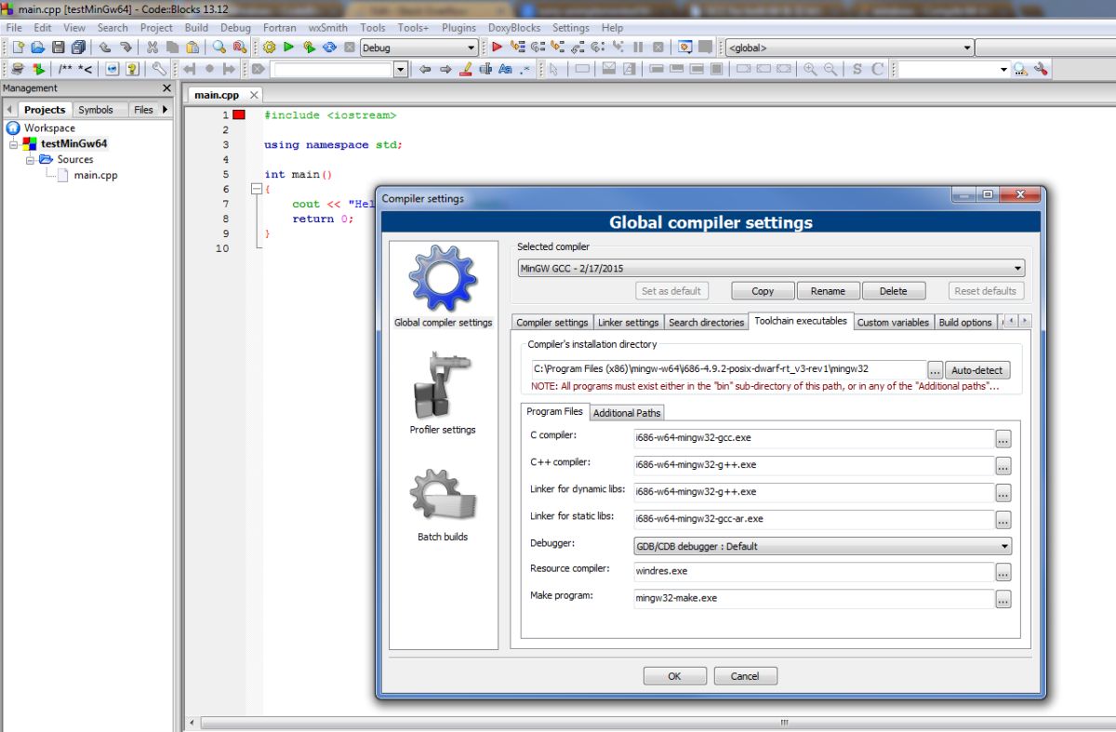Viewport: 1116px width, 732px height.
Task: Open Batch builds in the sidebar
Action: point(443,505)
